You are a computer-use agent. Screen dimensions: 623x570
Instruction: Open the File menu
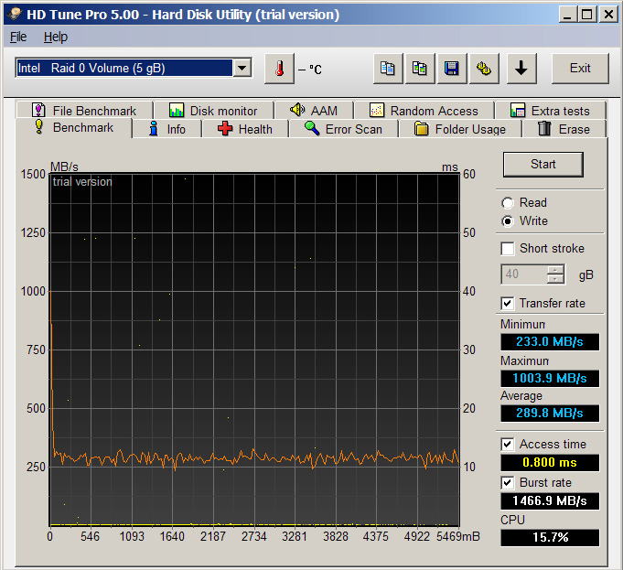click(x=18, y=37)
